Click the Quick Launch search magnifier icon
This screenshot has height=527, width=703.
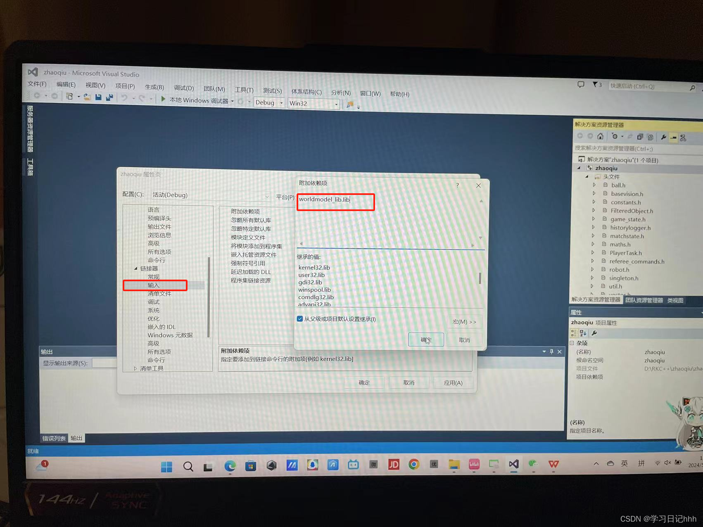pos(692,88)
